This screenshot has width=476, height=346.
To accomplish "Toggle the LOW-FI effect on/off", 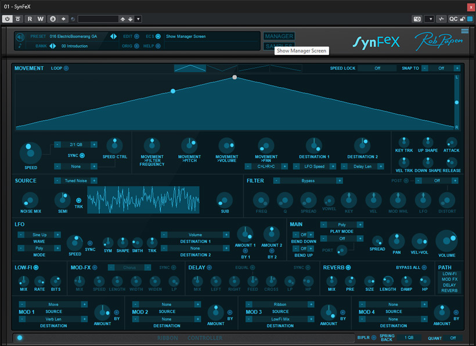I will tap(36, 268).
